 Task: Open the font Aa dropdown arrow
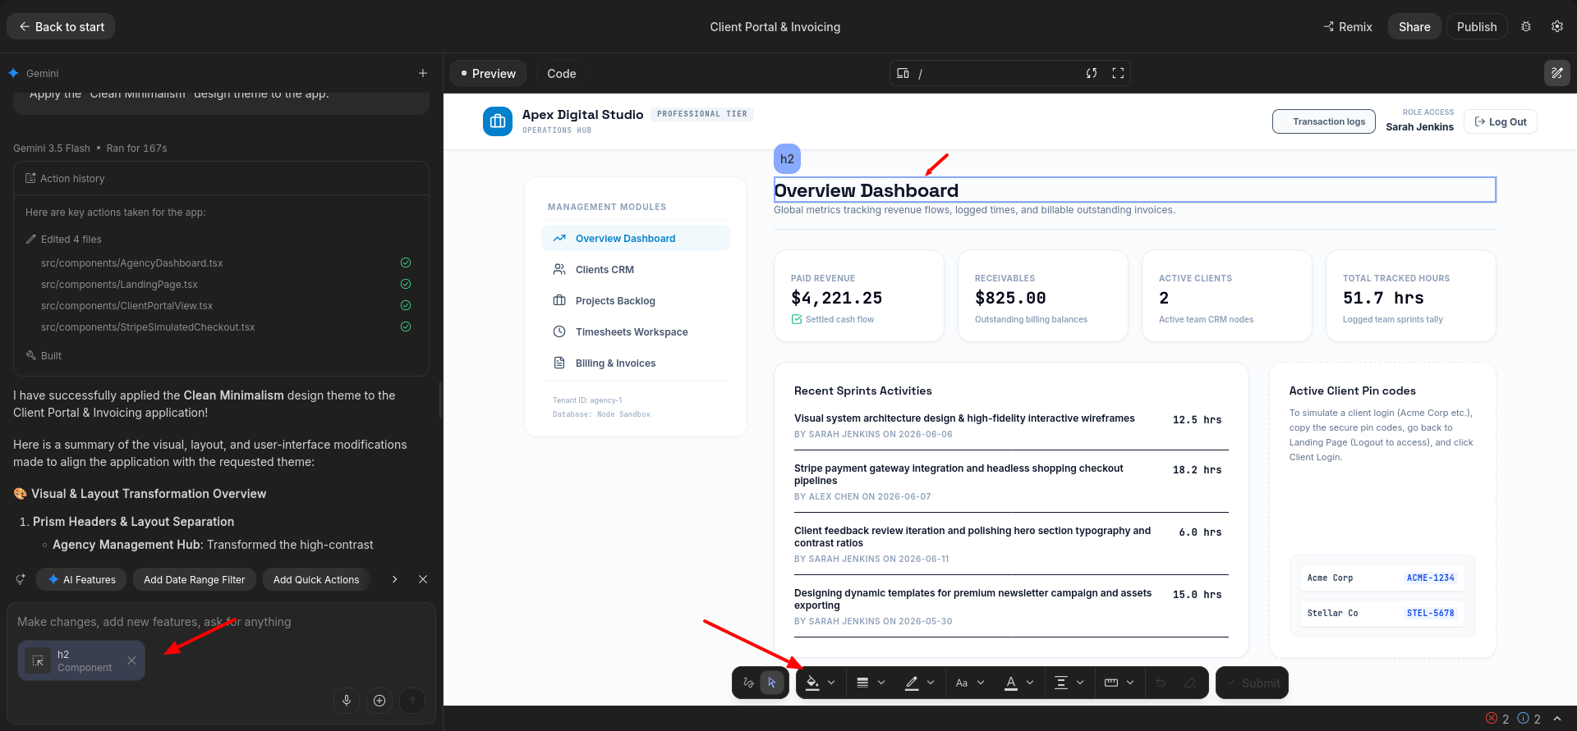click(x=981, y=683)
